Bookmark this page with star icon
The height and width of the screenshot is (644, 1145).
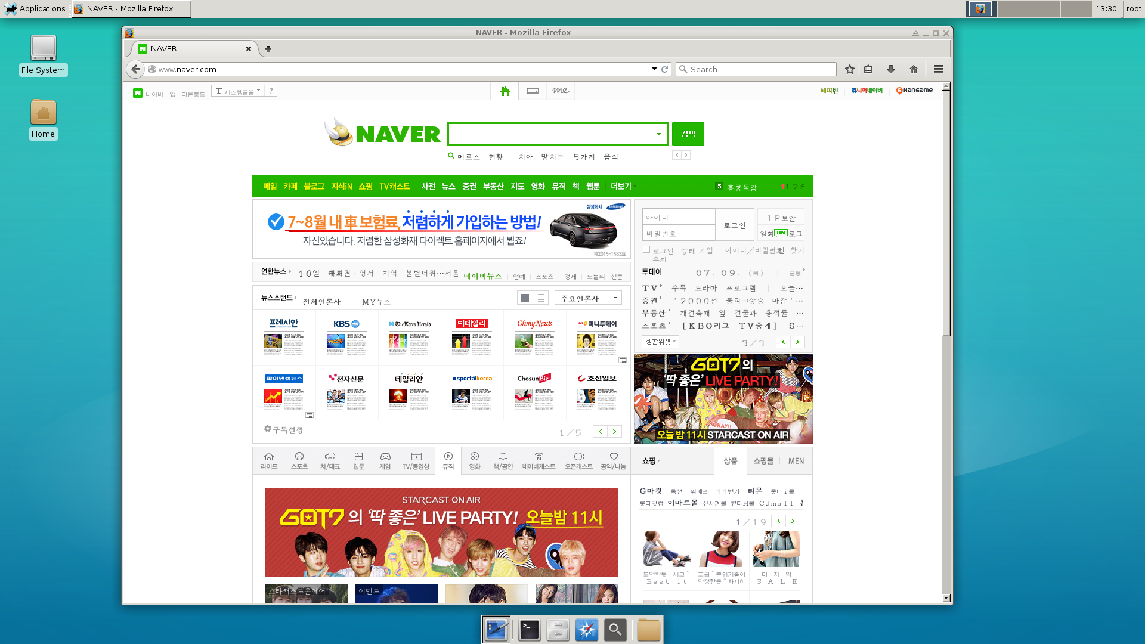tap(850, 69)
